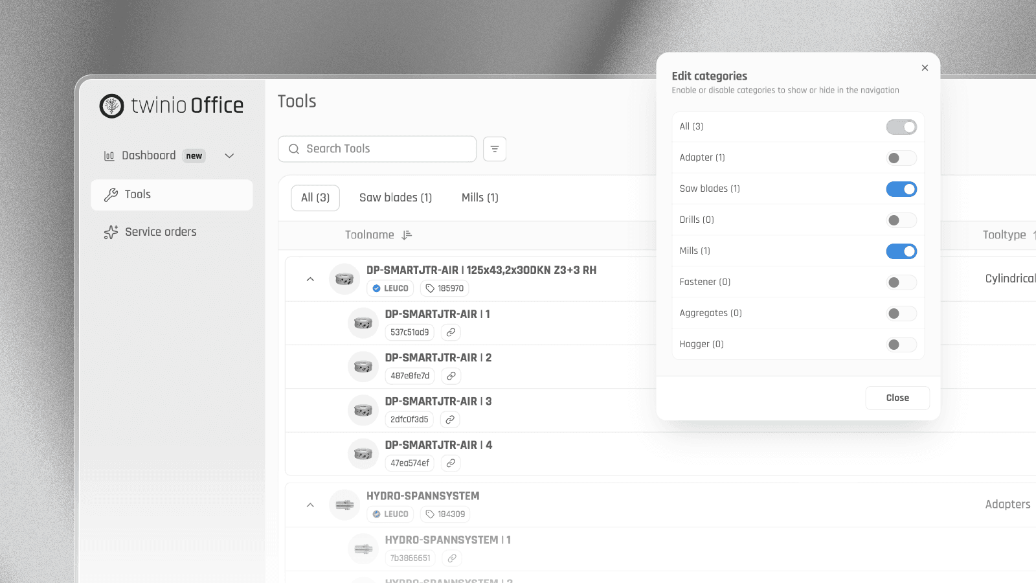
Task: Open Service orders in the sidebar
Action: click(x=172, y=232)
